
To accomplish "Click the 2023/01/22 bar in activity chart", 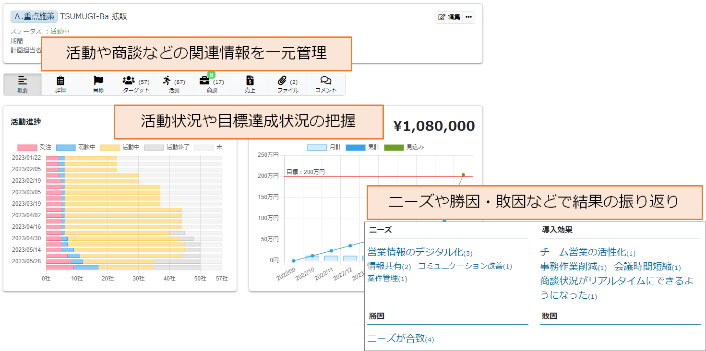I will tap(82, 158).
